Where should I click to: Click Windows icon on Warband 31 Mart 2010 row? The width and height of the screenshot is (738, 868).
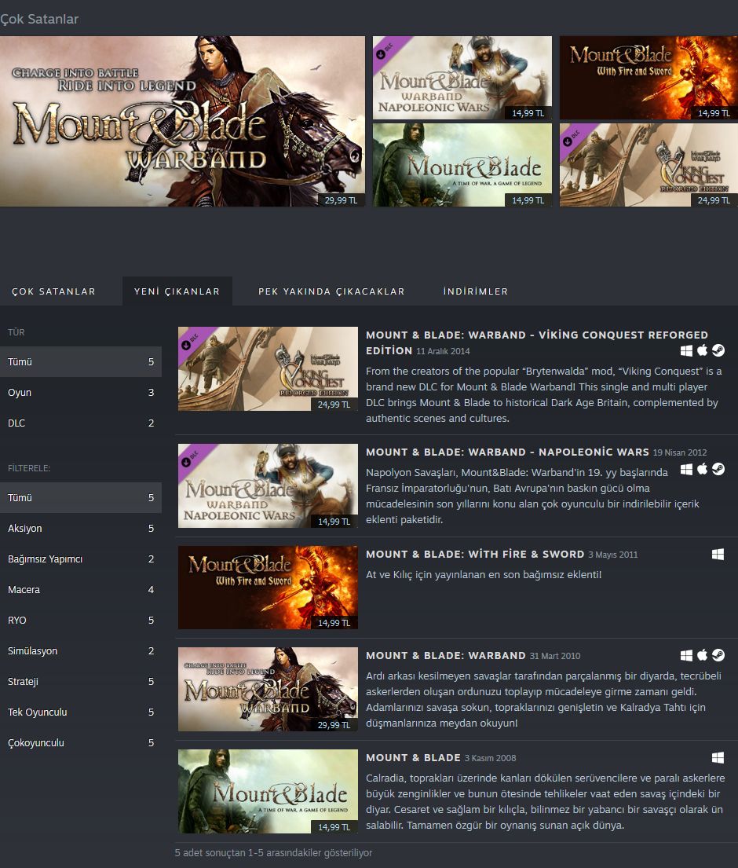[x=686, y=655]
